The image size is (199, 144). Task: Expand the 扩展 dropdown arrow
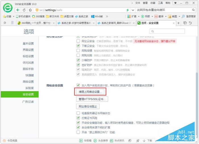139,16
